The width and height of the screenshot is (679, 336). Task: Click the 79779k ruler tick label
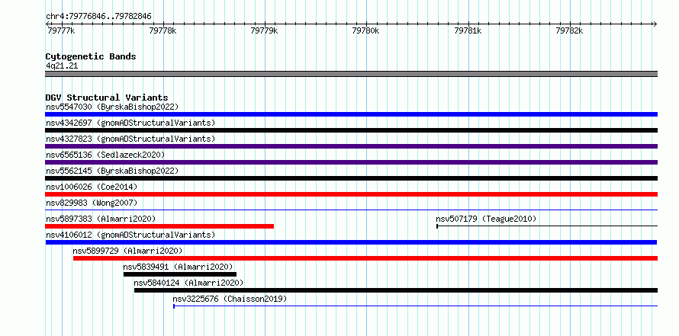tap(264, 30)
